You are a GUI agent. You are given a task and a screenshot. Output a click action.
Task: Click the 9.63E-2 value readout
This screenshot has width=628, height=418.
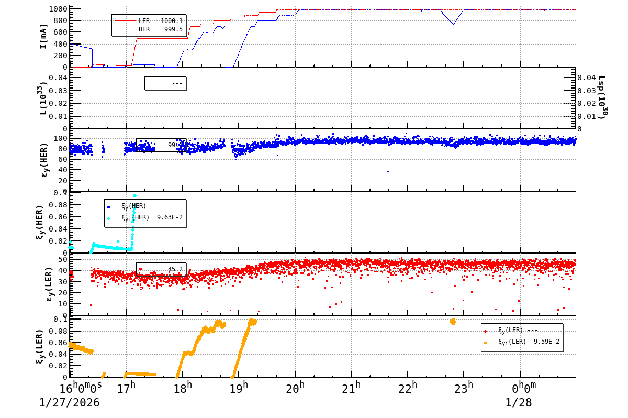pos(169,216)
